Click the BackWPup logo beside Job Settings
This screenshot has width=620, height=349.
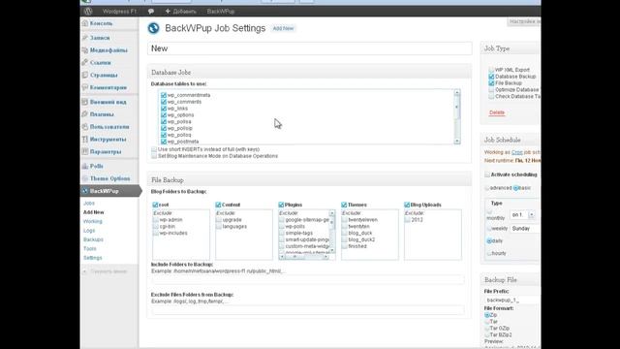click(153, 28)
